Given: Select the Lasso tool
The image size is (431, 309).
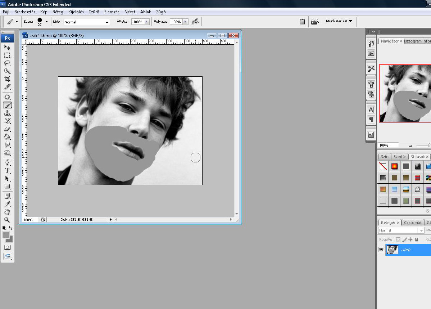Looking at the screenshot, I should (7, 63).
